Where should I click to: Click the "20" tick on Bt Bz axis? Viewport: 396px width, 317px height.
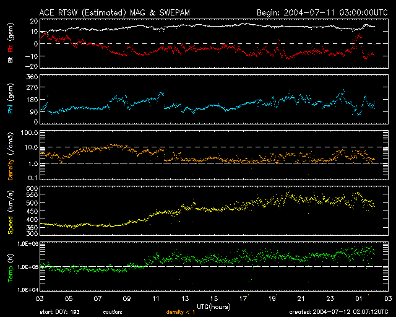34,21
